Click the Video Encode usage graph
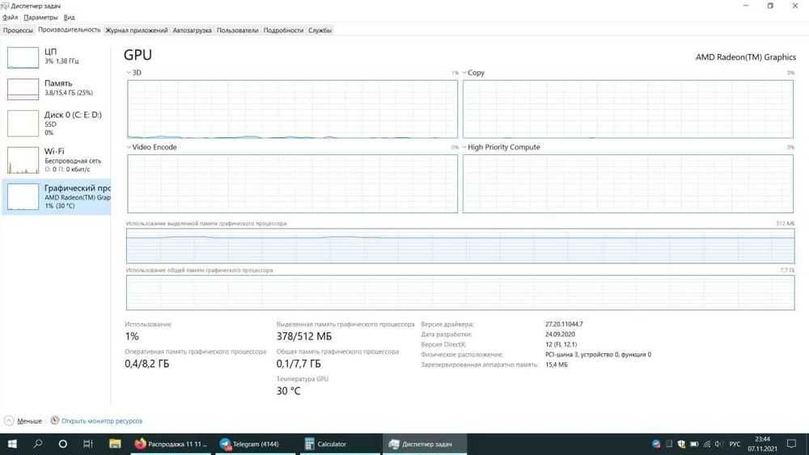The height and width of the screenshot is (455, 809). pyautogui.click(x=292, y=183)
